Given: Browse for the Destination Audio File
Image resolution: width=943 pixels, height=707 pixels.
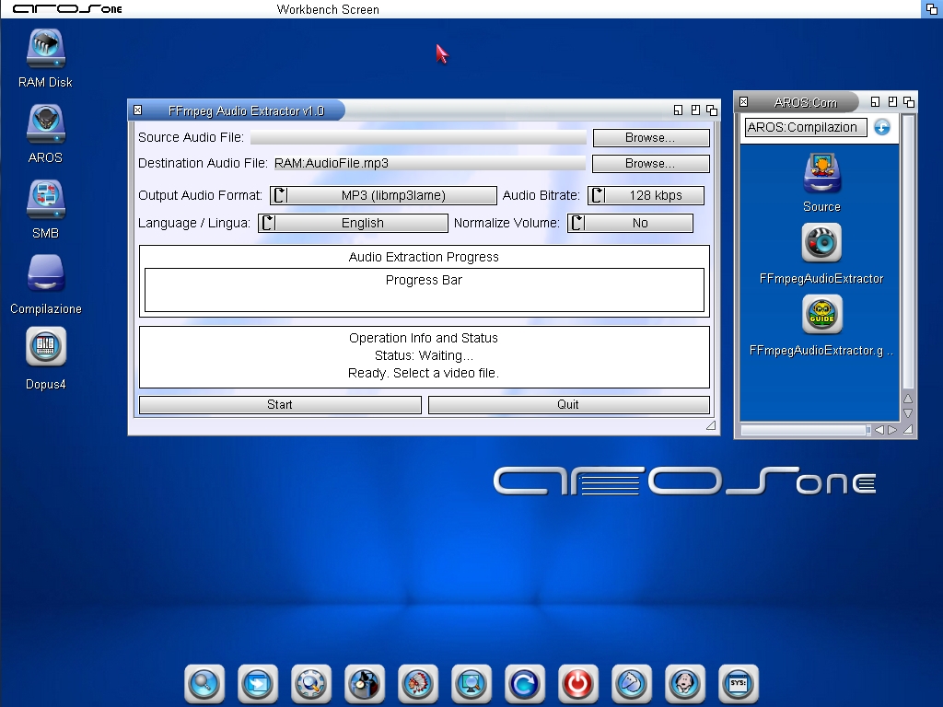Looking at the screenshot, I should [x=651, y=164].
